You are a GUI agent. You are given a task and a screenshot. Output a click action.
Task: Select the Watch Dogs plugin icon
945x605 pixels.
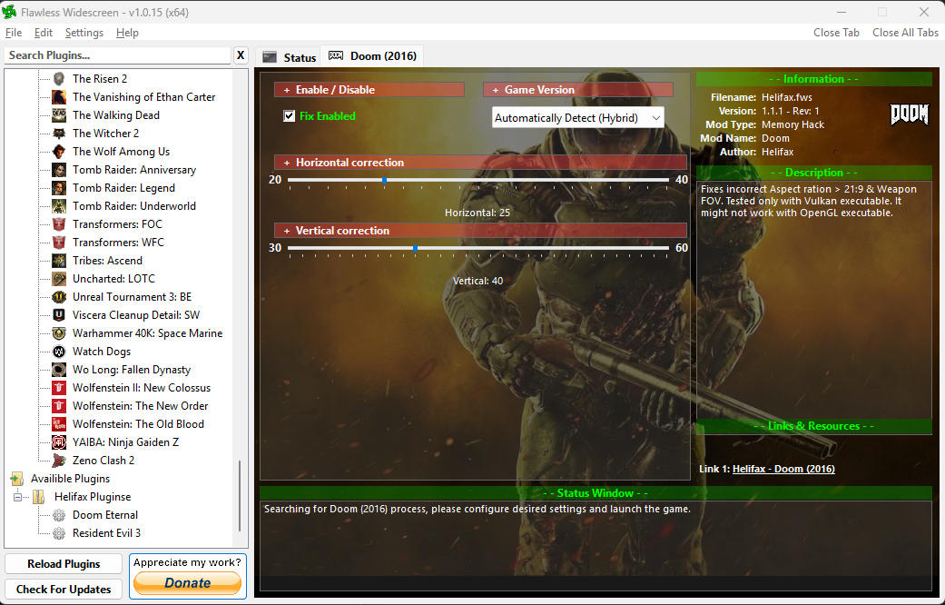(x=59, y=352)
